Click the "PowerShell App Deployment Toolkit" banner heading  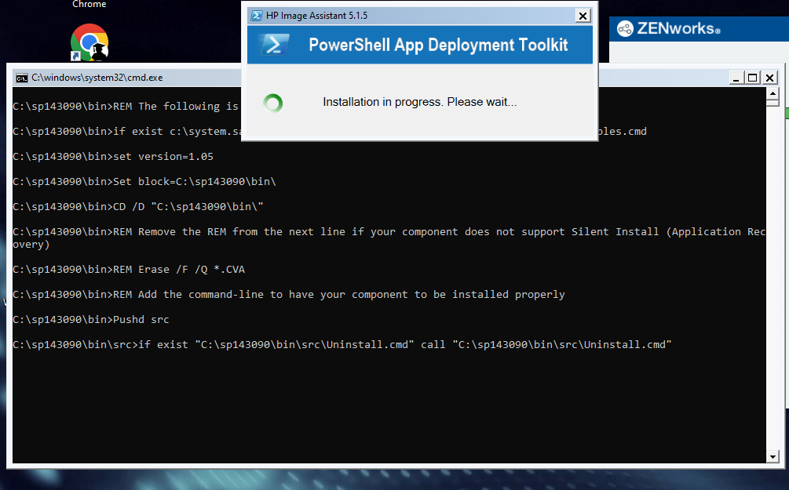(x=438, y=45)
